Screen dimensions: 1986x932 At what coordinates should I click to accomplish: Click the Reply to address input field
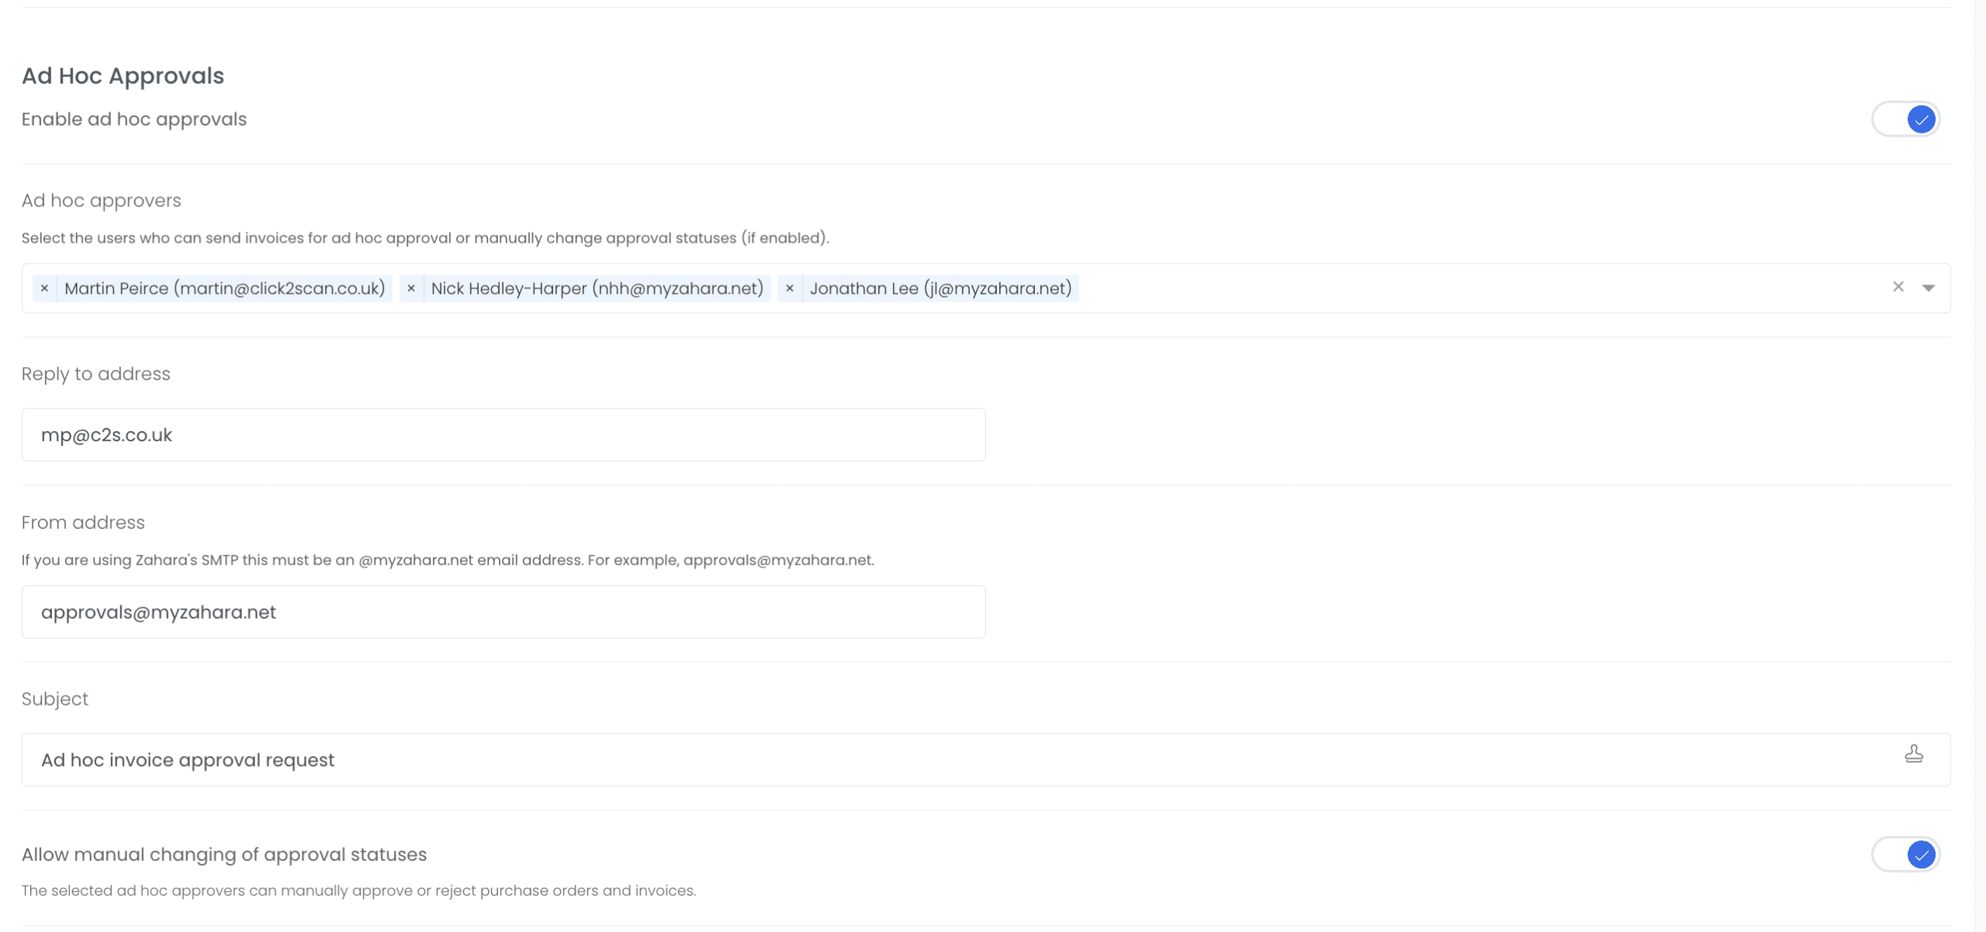(503, 435)
